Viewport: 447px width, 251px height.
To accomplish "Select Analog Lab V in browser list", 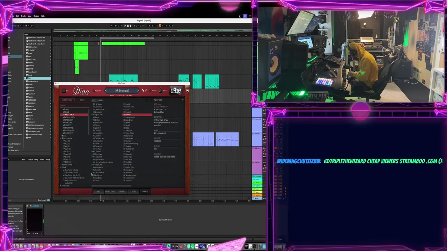I will pyautogui.click(x=38, y=50).
